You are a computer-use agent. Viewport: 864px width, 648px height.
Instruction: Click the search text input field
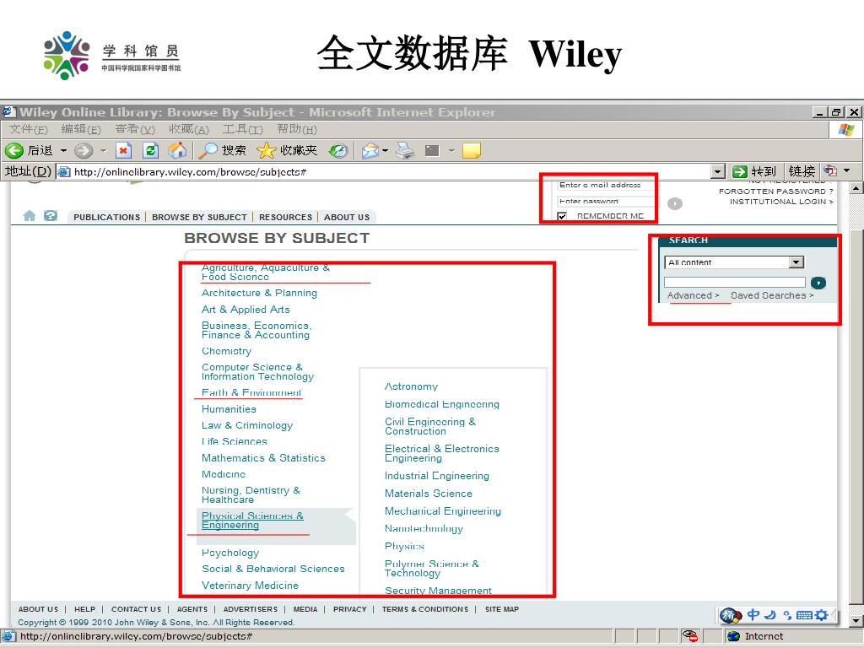[x=735, y=283]
